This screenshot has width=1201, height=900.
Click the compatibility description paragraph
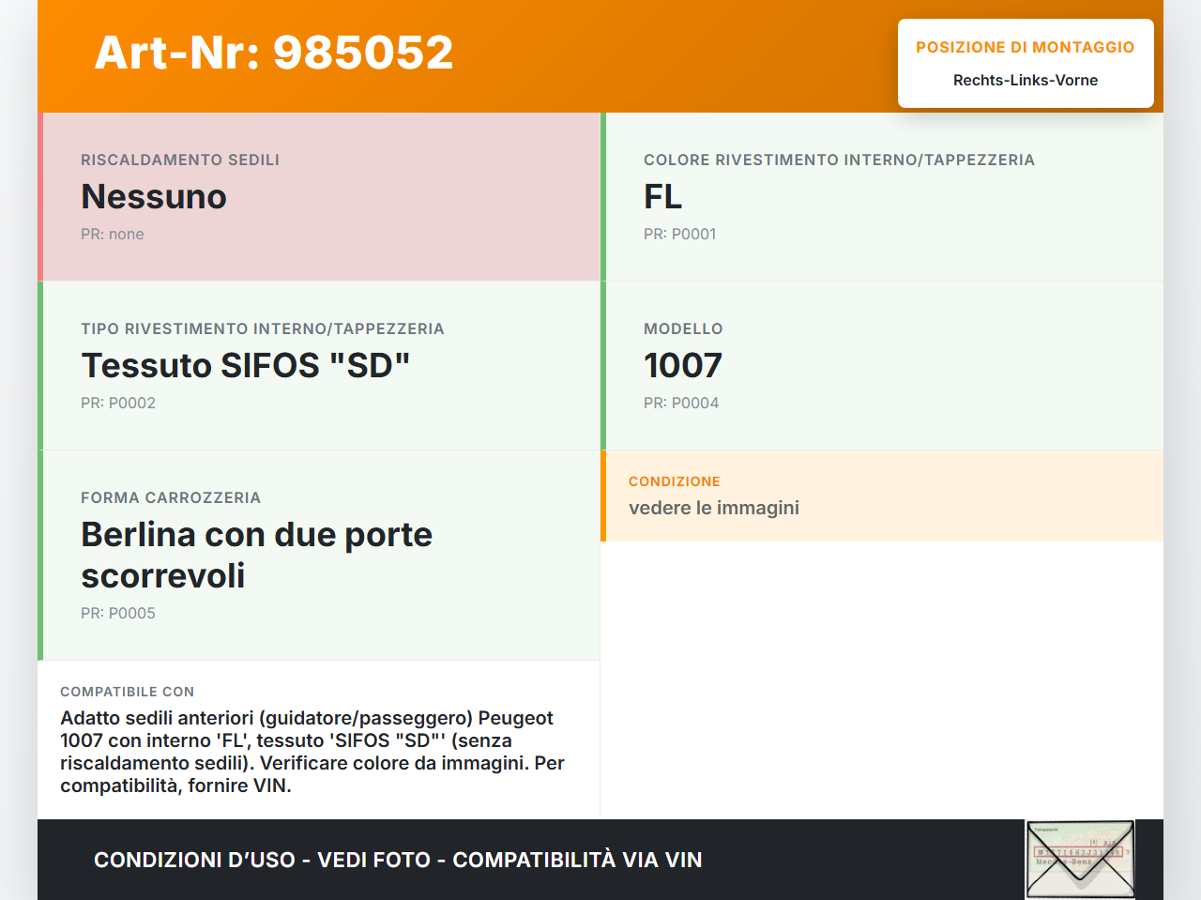[x=312, y=752]
